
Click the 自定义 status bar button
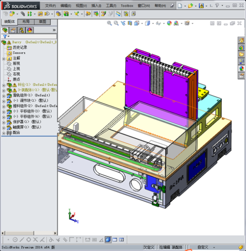(x=203, y=247)
